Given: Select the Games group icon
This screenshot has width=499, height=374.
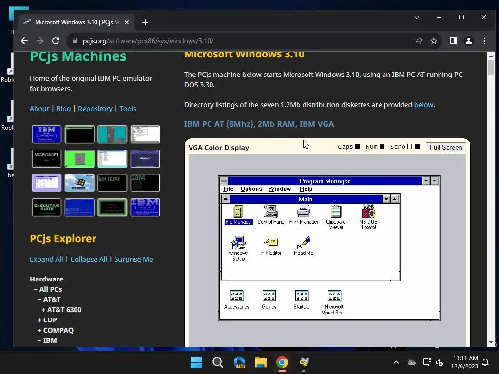Looking at the screenshot, I should (x=269, y=299).
